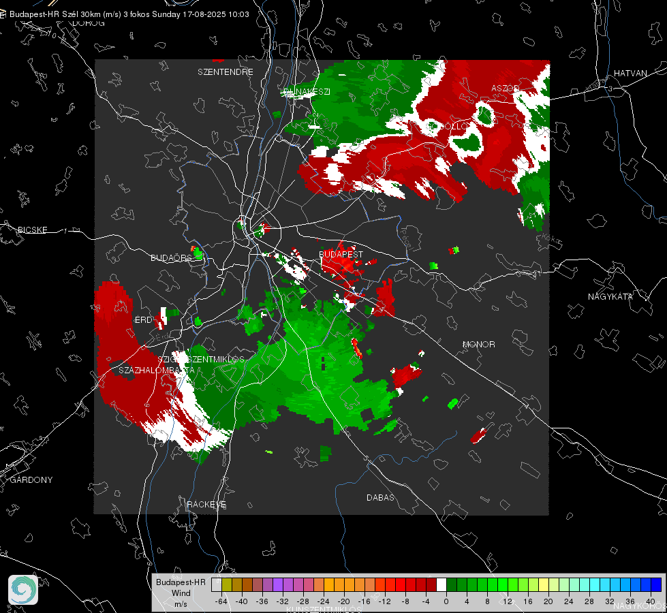
Task: Click the swirl weather service logo
Action: [x=23, y=590]
